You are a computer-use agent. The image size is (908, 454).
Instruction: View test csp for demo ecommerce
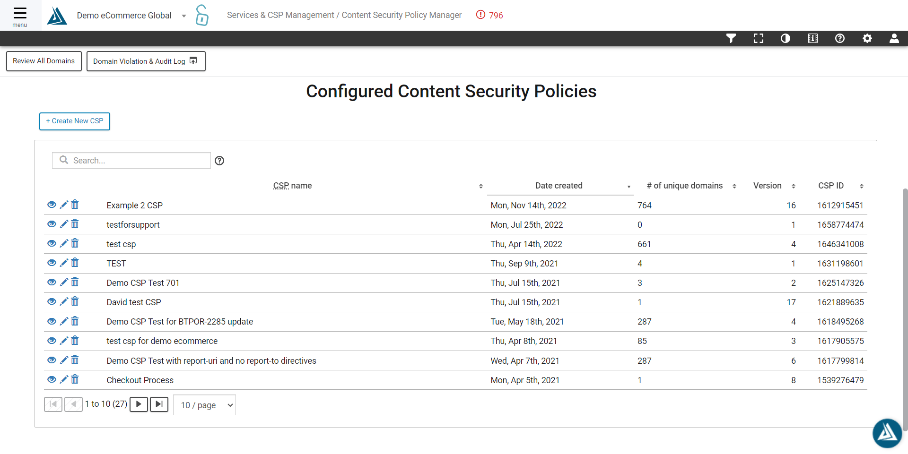[x=52, y=341]
